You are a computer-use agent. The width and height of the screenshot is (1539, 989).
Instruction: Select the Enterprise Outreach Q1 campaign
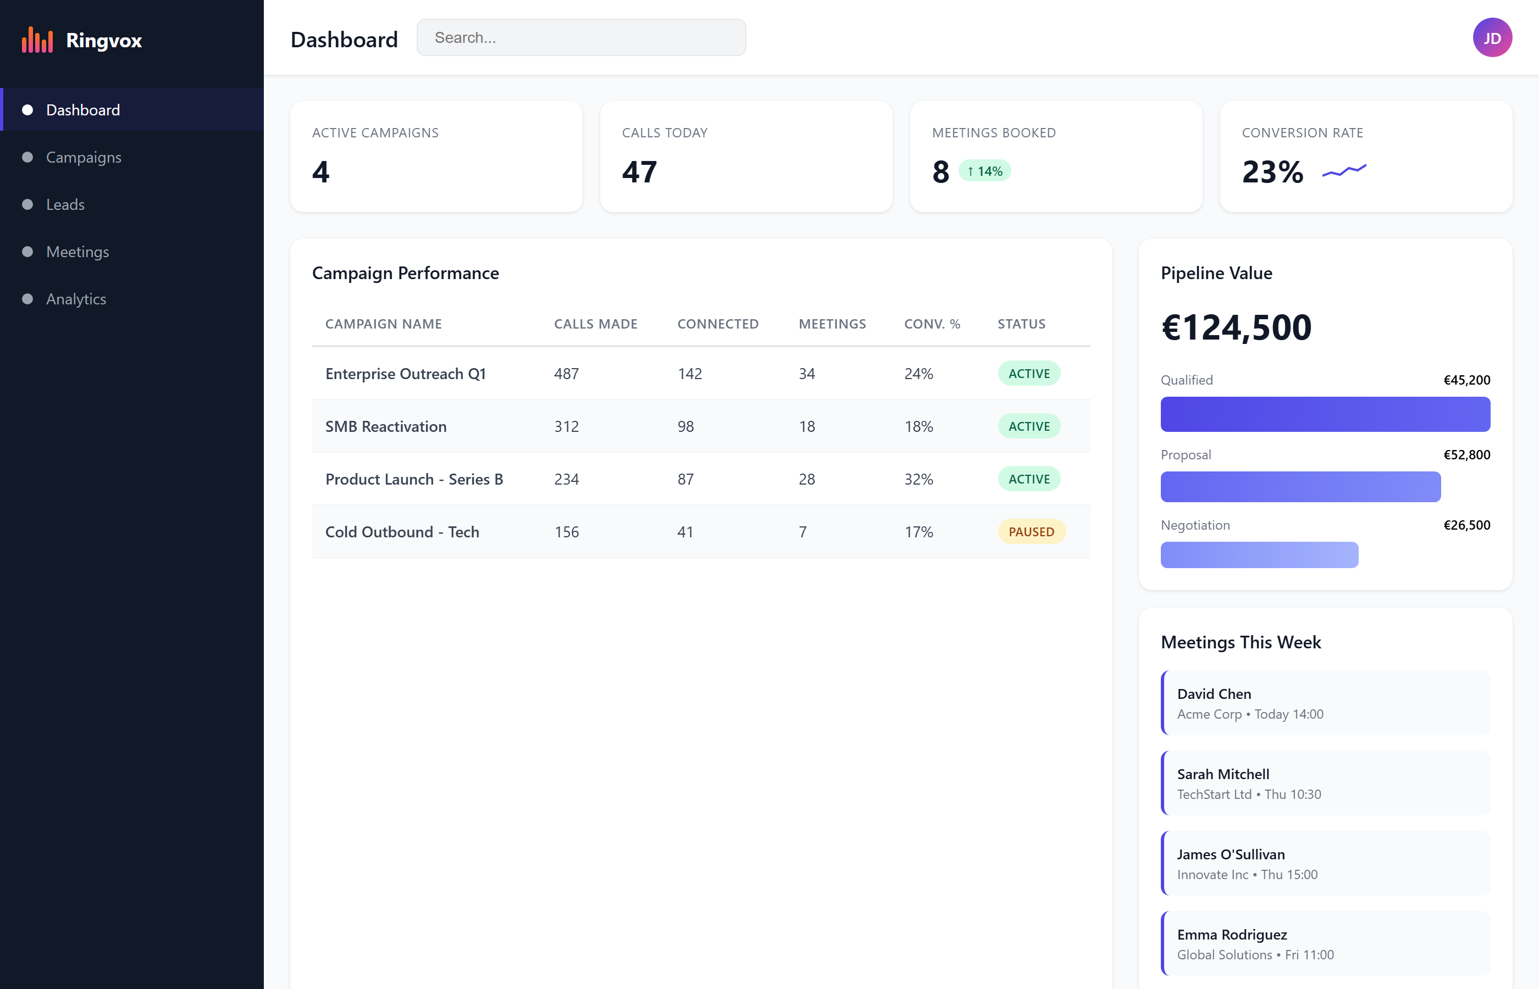[405, 374]
